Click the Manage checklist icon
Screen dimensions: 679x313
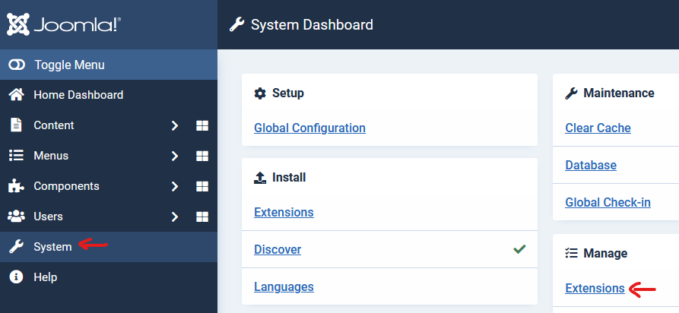pyautogui.click(x=571, y=253)
